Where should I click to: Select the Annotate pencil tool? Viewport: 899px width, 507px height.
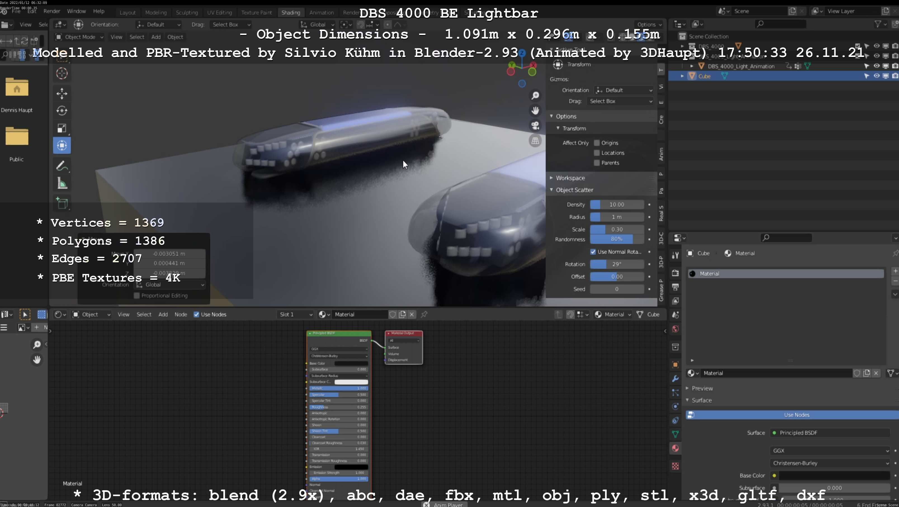tap(62, 166)
